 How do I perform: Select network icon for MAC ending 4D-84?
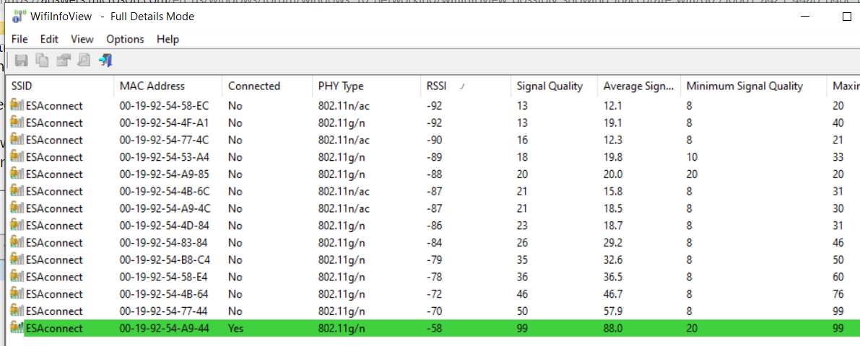pos(17,225)
